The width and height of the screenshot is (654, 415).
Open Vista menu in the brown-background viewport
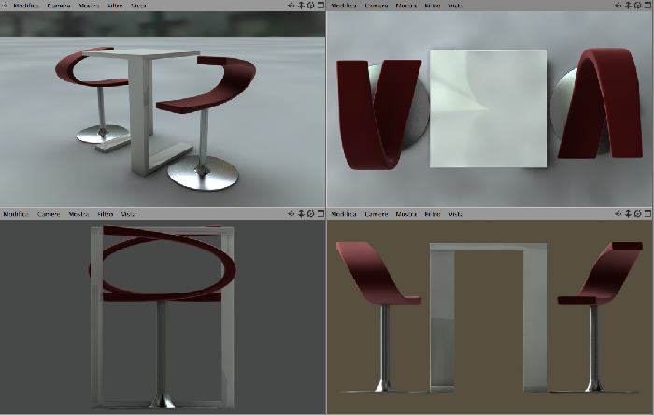(456, 214)
